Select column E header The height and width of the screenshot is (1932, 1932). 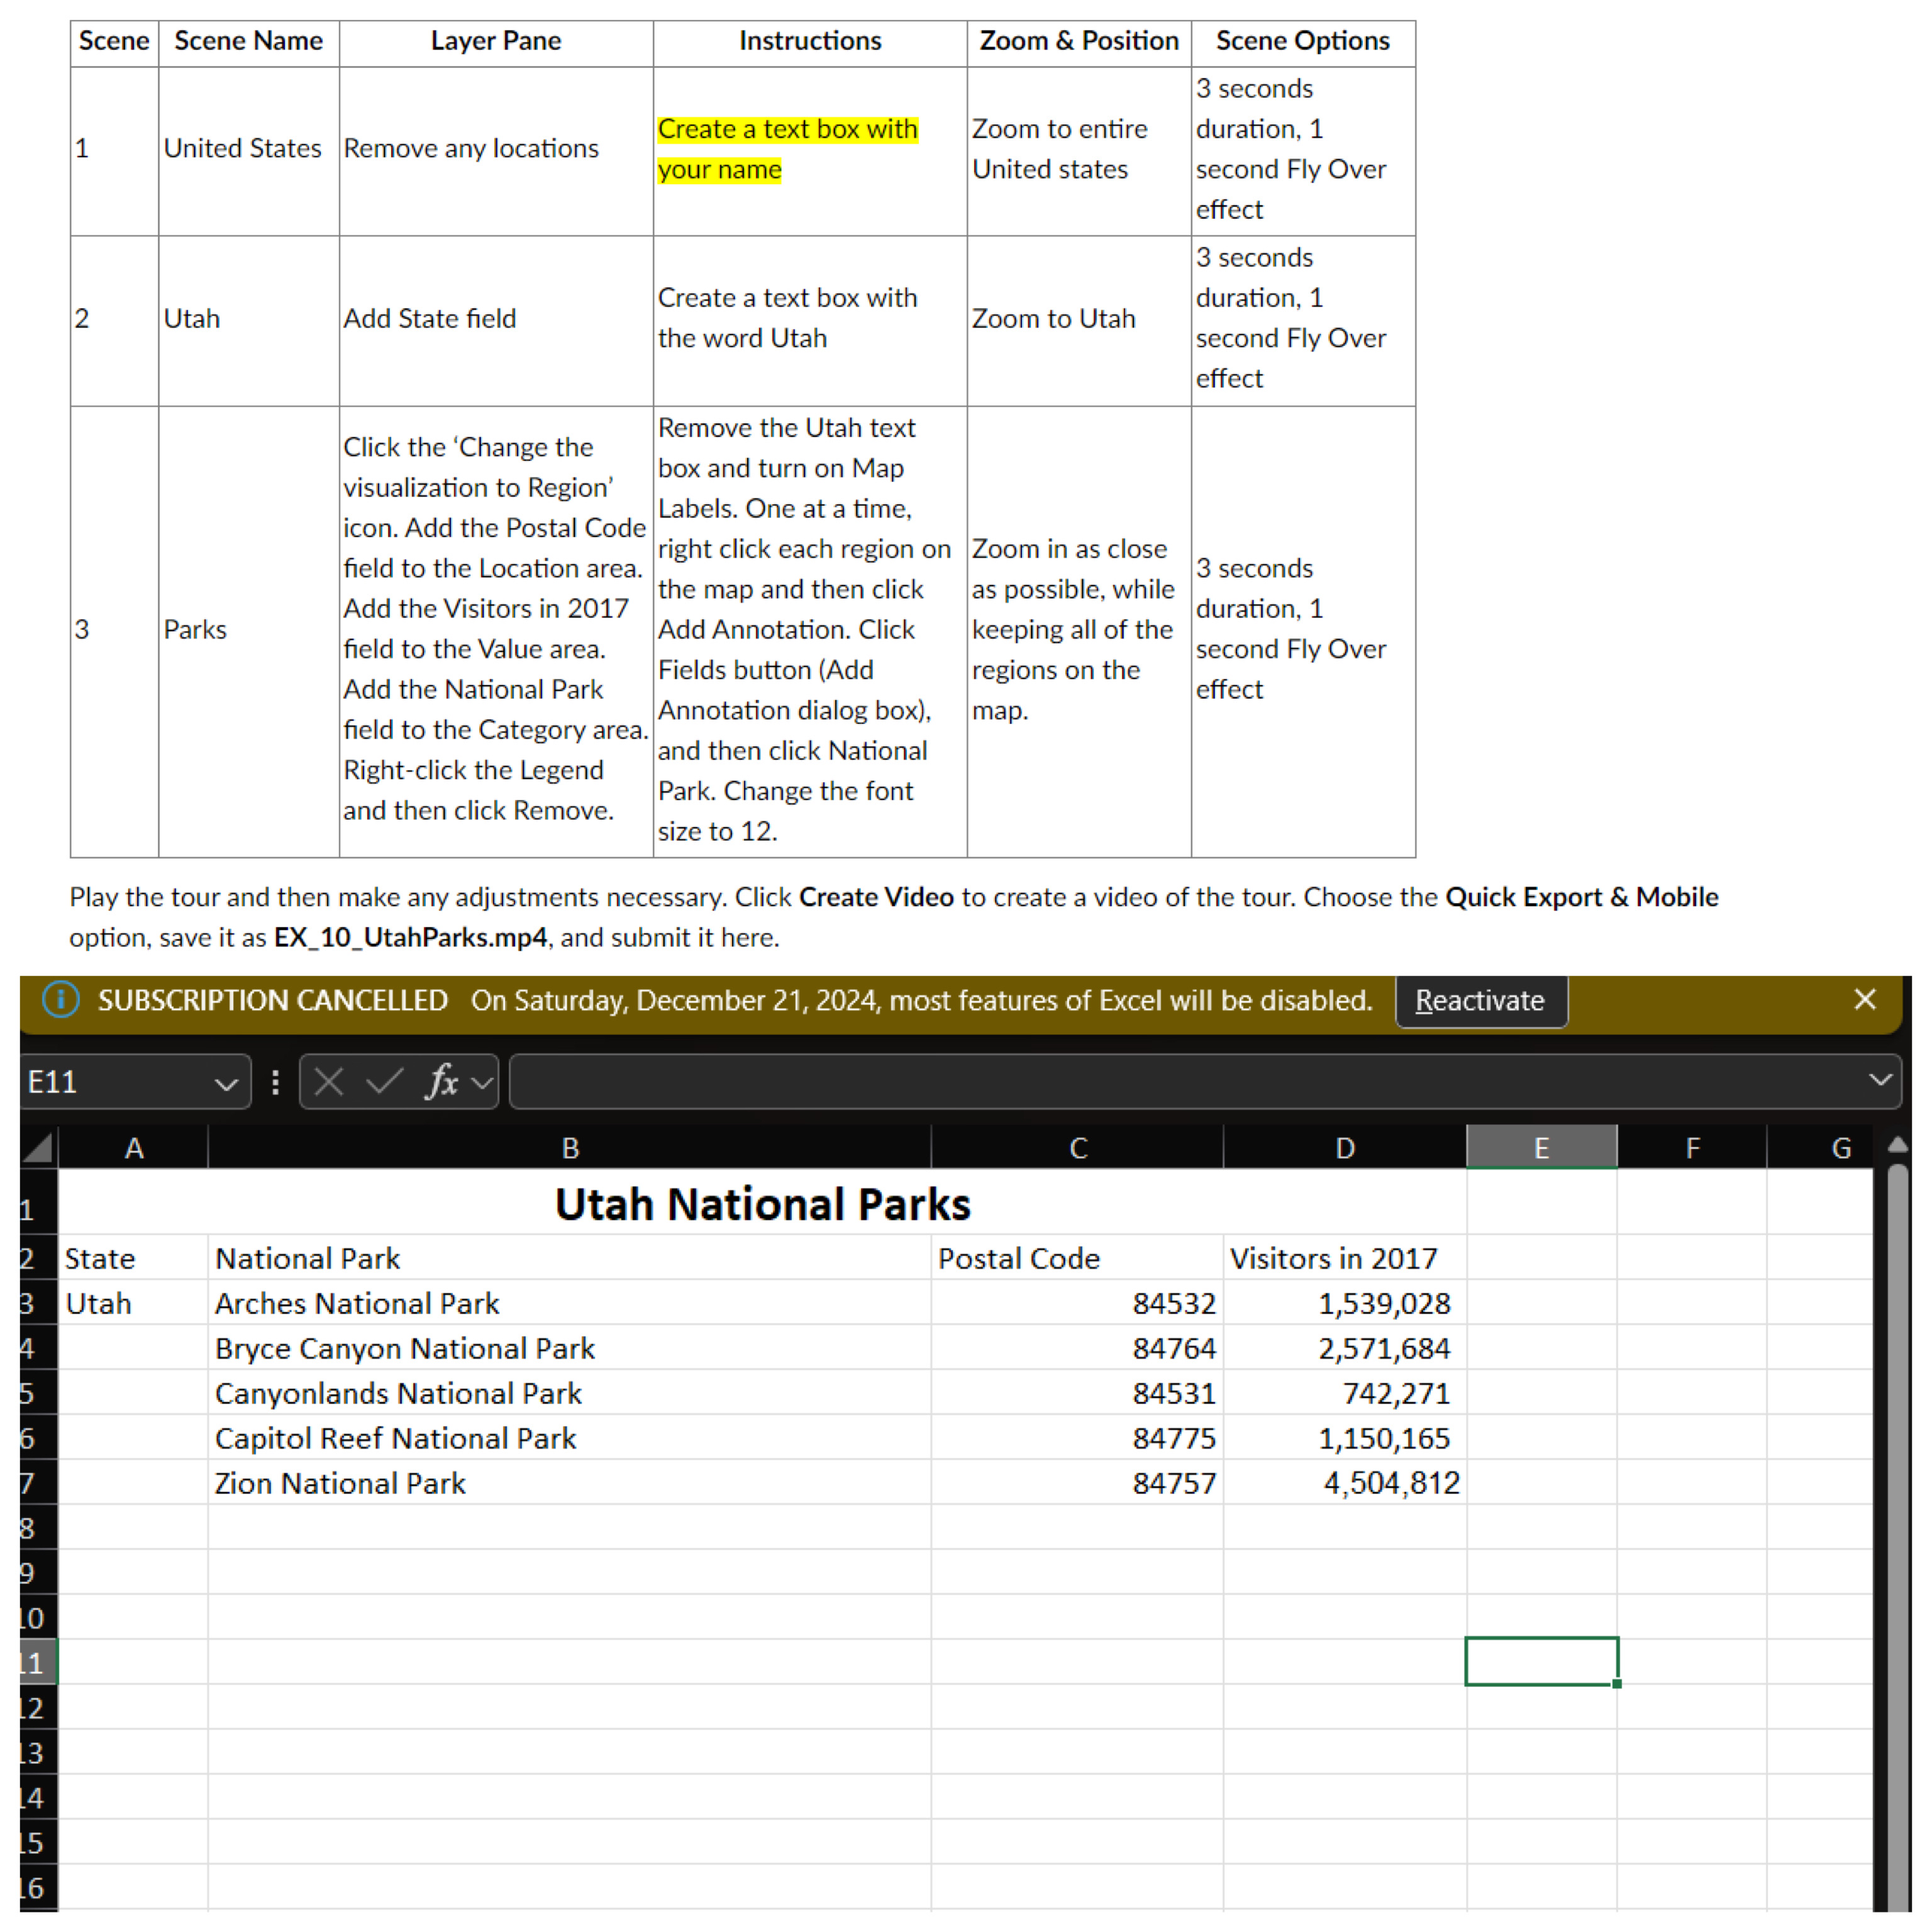pos(1541,1148)
